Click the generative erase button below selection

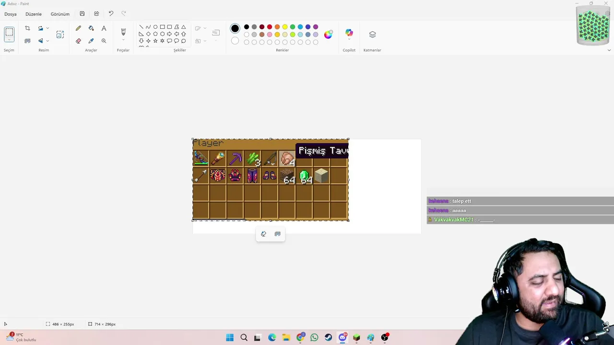point(263,234)
